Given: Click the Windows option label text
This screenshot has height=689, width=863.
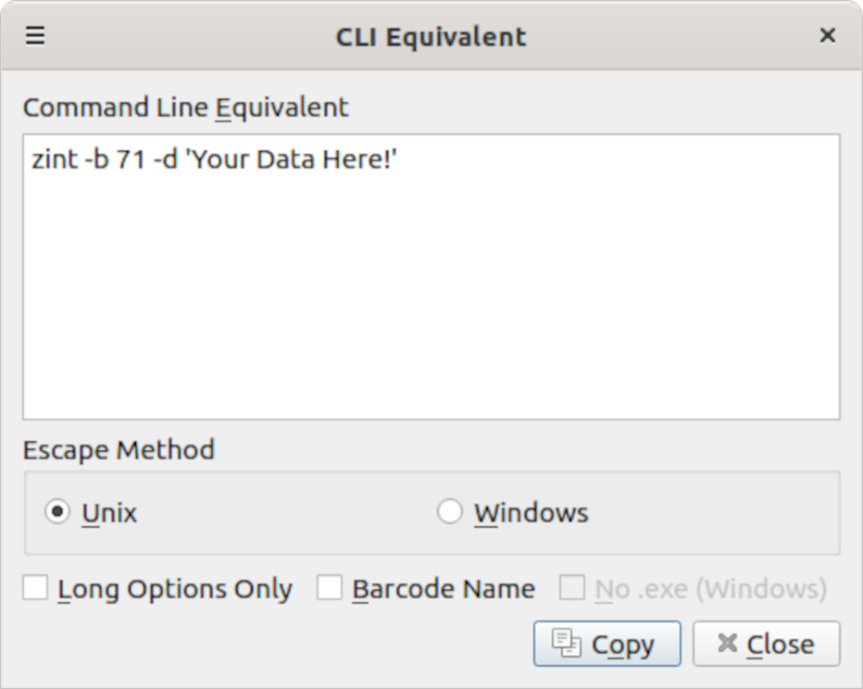Looking at the screenshot, I should pos(531,513).
